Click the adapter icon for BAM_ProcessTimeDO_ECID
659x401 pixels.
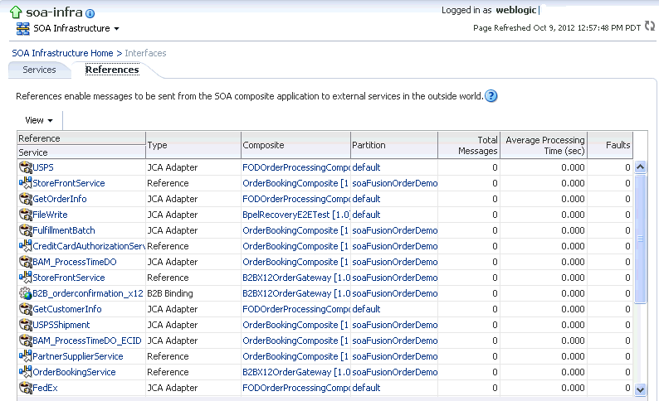click(26, 341)
